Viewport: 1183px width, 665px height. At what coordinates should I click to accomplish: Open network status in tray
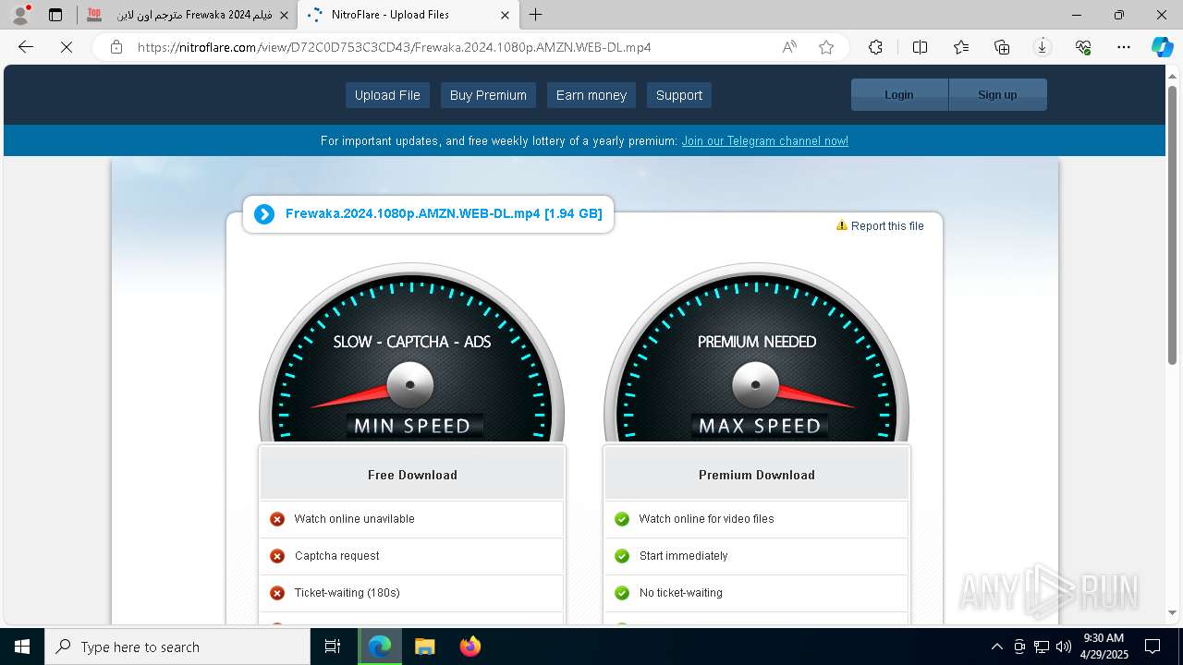[1042, 647]
